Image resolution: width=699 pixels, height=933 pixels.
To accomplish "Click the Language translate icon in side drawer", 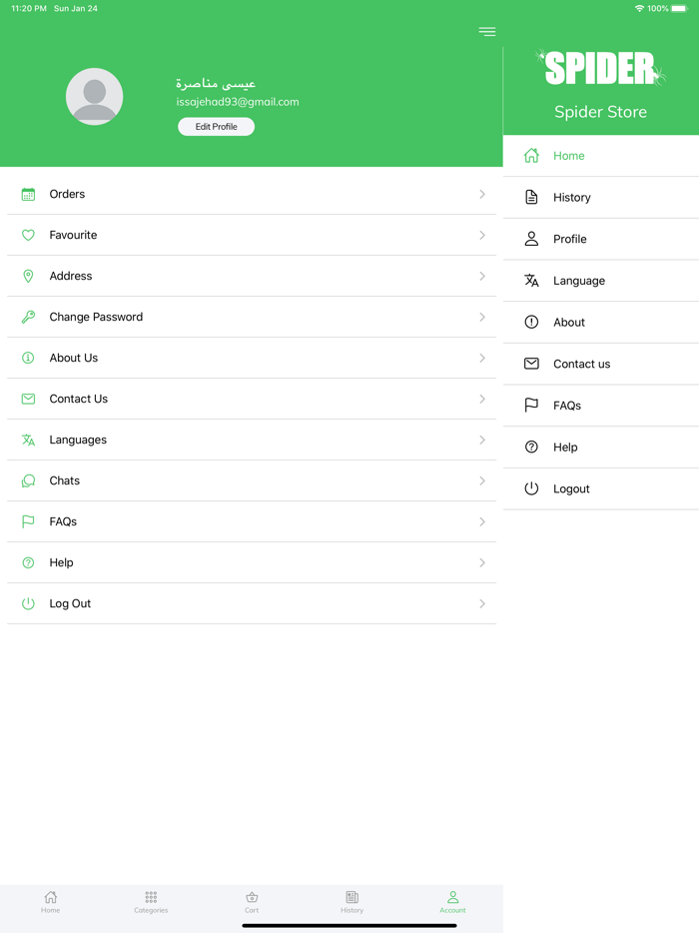I will 531,281.
